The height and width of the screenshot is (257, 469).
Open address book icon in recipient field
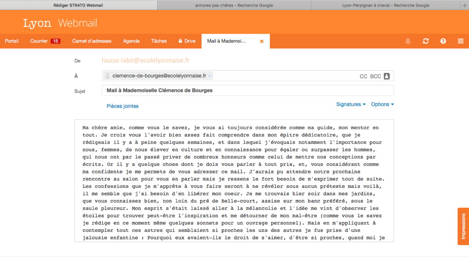(x=387, y=76)
